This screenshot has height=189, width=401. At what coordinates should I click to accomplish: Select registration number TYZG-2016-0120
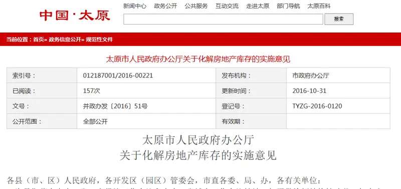tap(317, 106)
